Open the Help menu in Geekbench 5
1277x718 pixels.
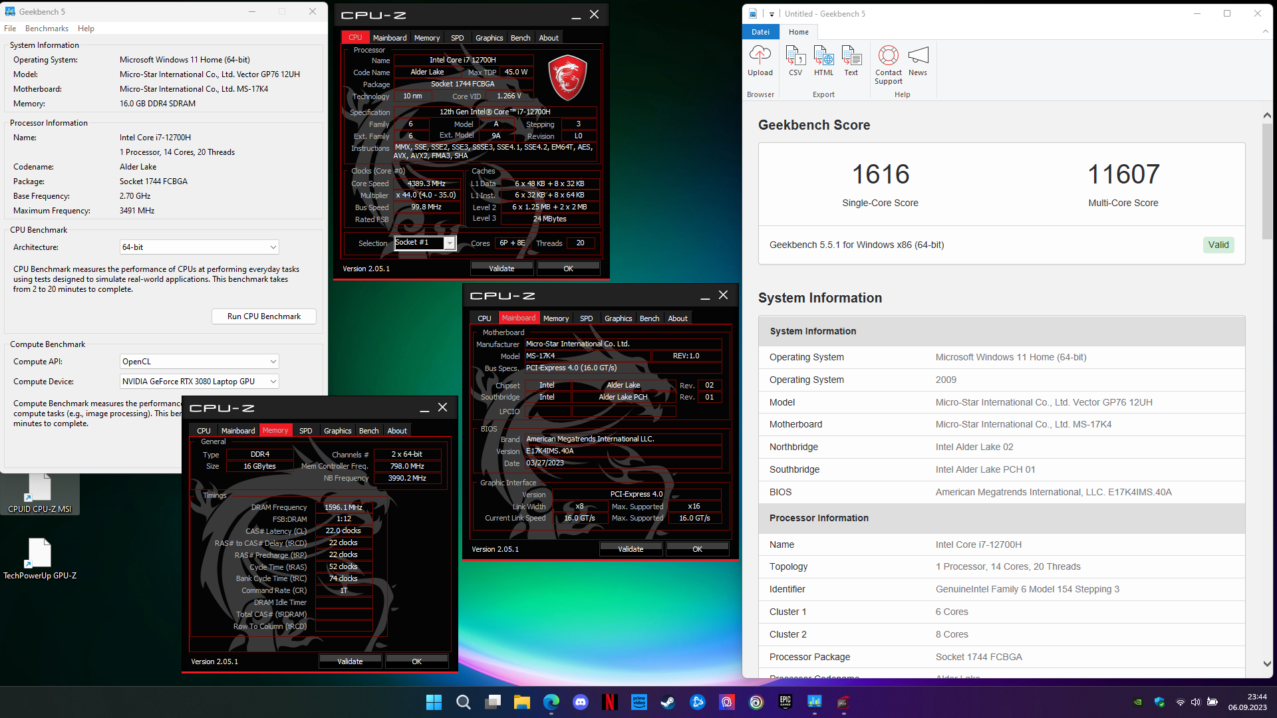(x=86, y=29)
